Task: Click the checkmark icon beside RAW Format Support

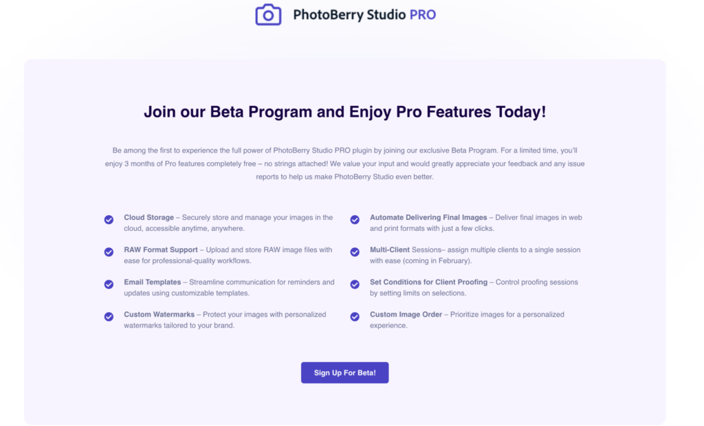Action: coord(109,252)
